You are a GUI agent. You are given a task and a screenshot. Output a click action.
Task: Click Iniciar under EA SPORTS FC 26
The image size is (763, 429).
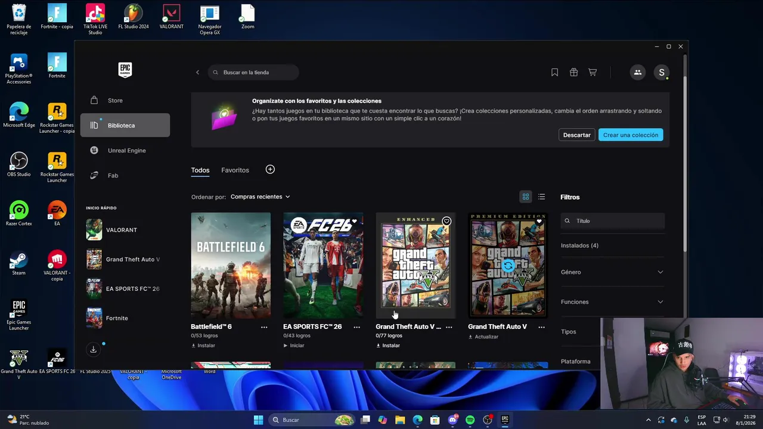click(294, 346)
